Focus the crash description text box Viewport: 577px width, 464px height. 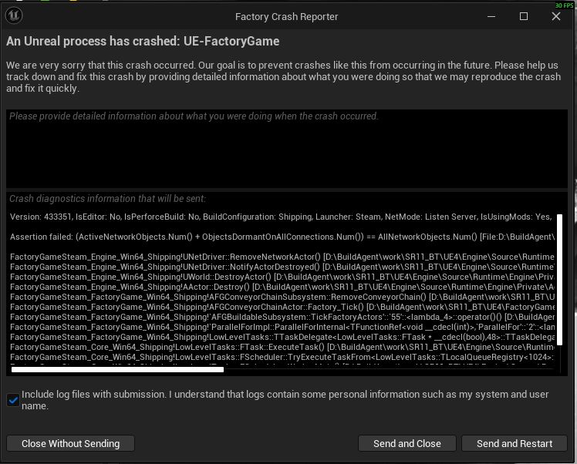pyautogui.click(x=287, y=149)
